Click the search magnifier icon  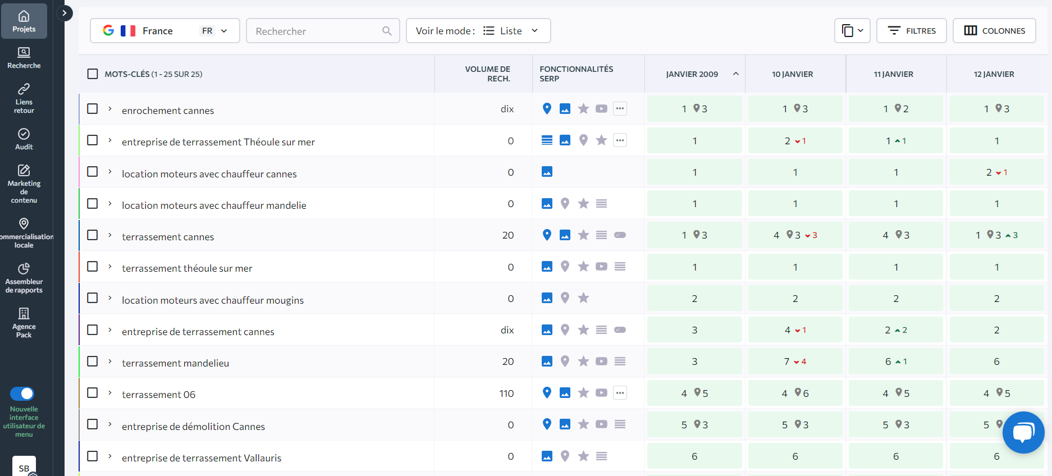[x=387, y=31]
